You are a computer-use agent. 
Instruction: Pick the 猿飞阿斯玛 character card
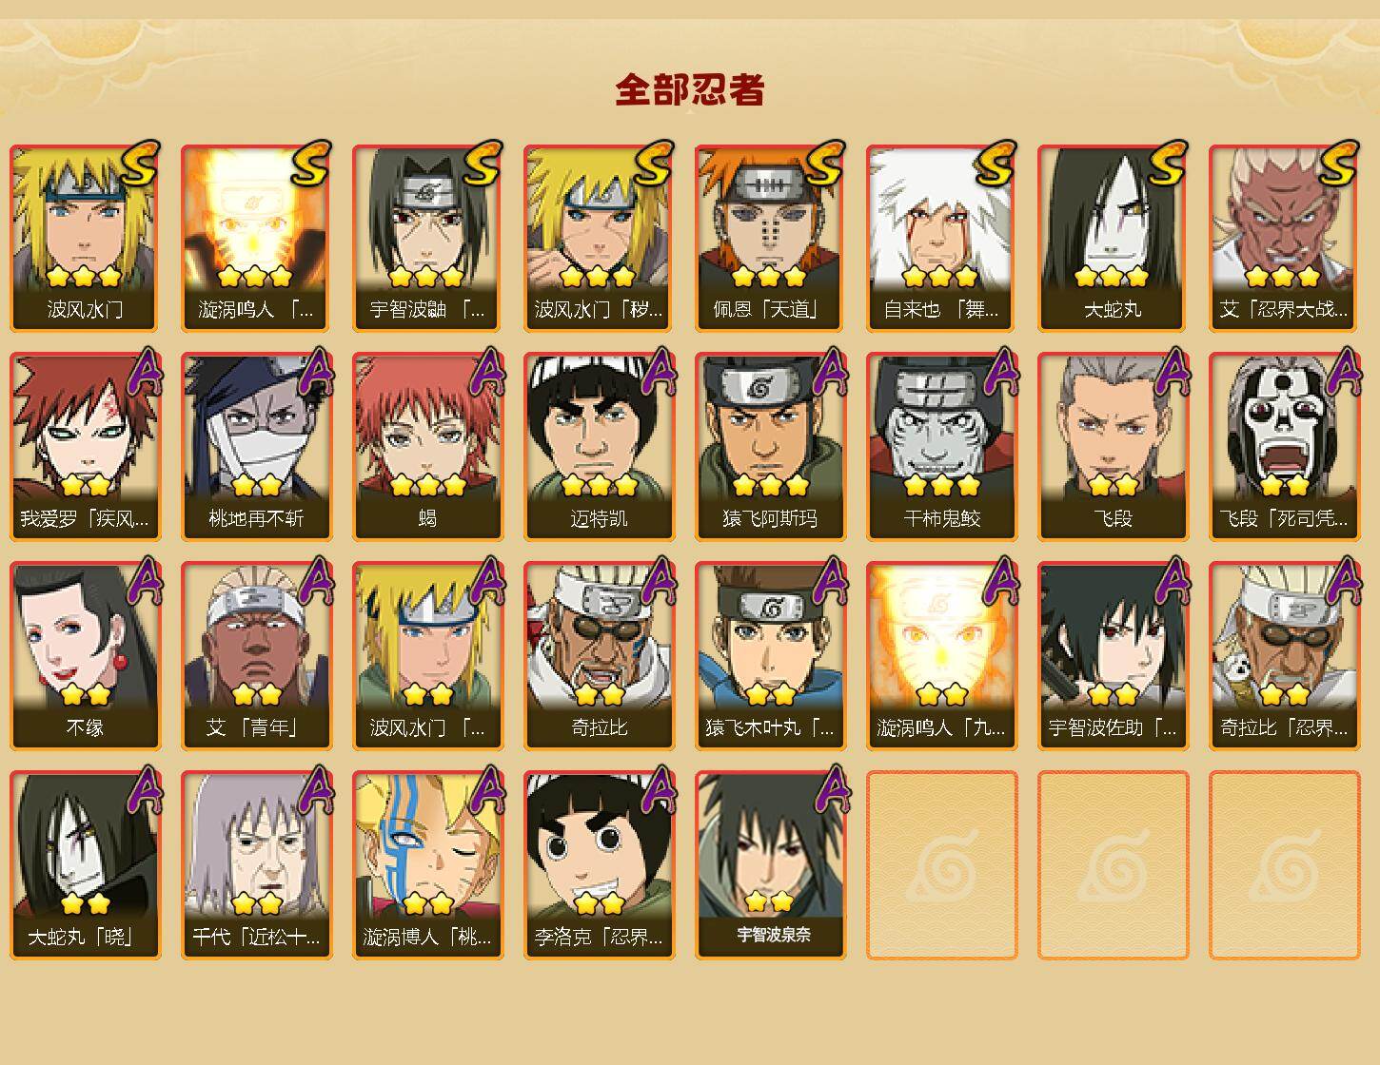770,447
